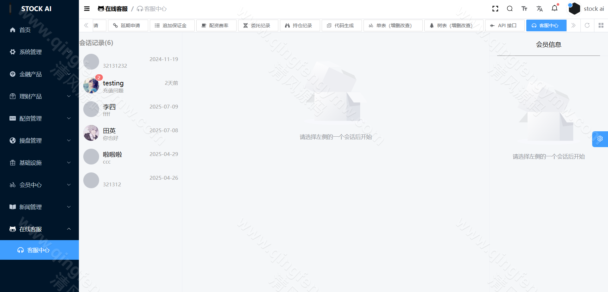The image size is (608, 292).
Task: Open the API 接口 tab
Action: (x=505, y=25)
